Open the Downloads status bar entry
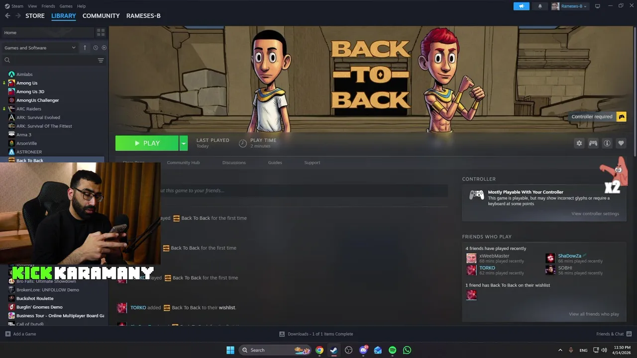 pos(316,334)
